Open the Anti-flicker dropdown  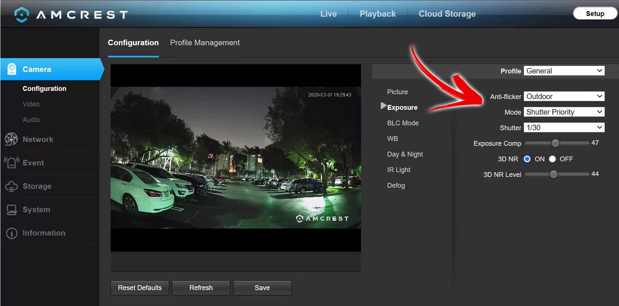tap(564, 96)
